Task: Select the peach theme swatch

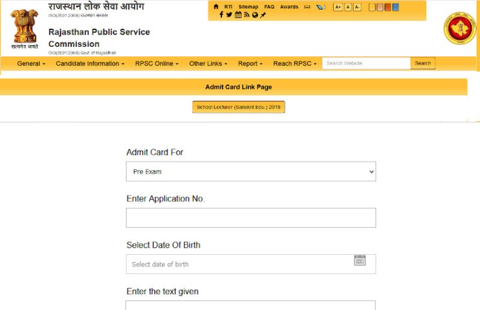Action: coord(380,7)
